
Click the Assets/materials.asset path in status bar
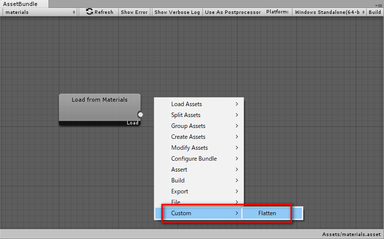351,235
